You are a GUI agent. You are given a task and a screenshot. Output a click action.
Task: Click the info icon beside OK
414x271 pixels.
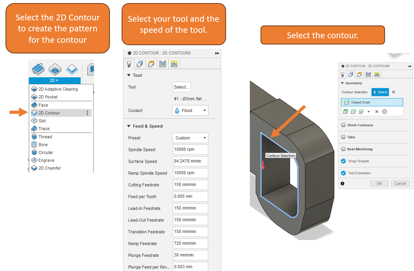342,183
